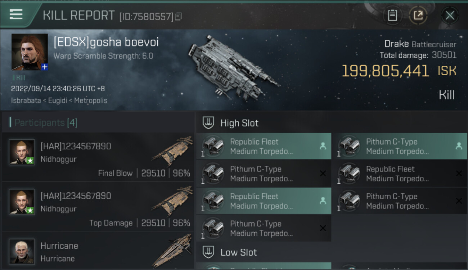Select the Low Slot section header icon
The height and width of the screenshot is (270, 468).
pyautogui.click(x=208, y=252)
